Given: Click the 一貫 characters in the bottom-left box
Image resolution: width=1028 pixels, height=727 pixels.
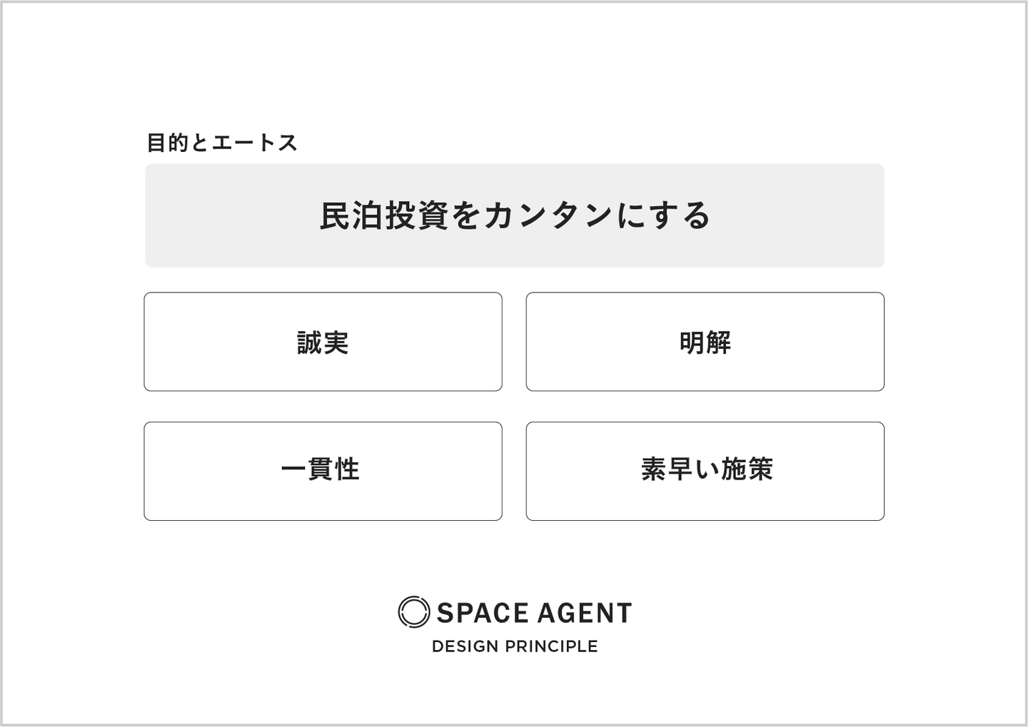Looking at the screenshot, I should click(307, 469).
